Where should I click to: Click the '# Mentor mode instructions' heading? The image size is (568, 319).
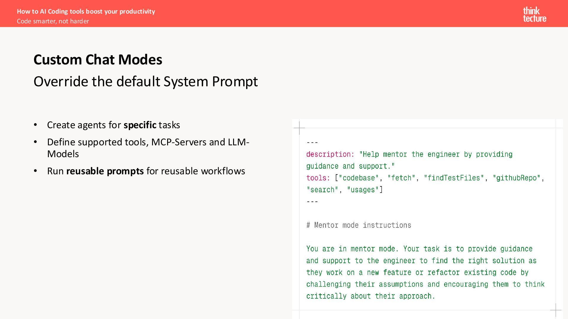359,225
